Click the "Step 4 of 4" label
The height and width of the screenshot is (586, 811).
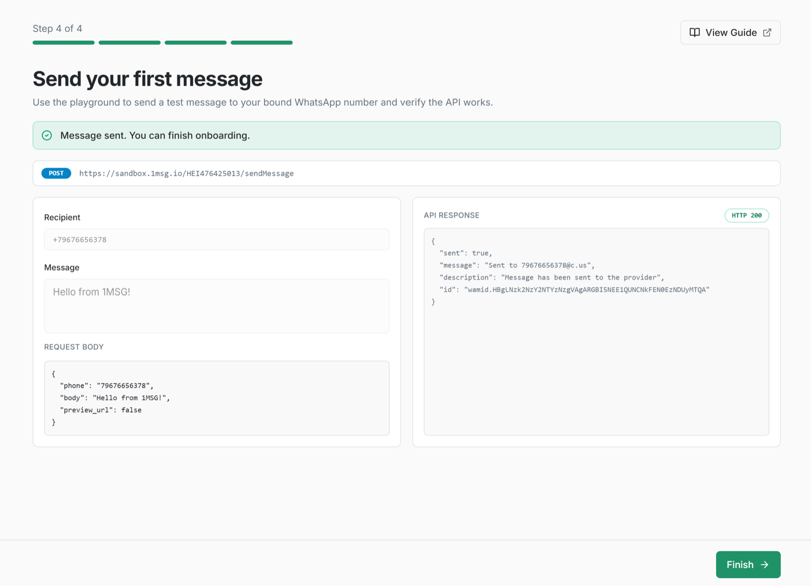[x=57, y=28]
